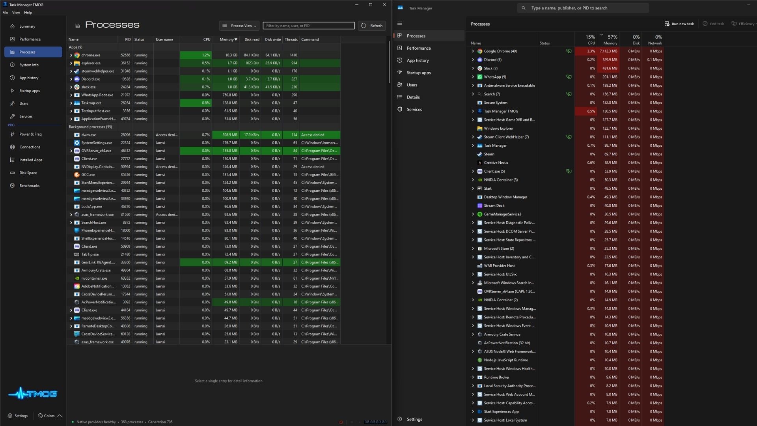Click the Services puzzle icon in Windows Task Manager
The height and width of the screenshot is (426, 757).
[399, 109]
